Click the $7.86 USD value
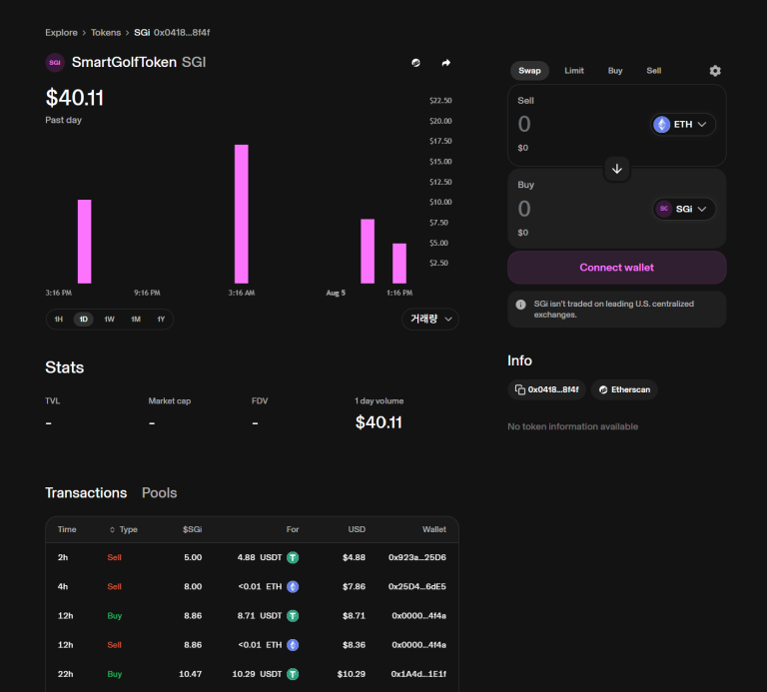The image size is (767, 692). coord(354,586)
